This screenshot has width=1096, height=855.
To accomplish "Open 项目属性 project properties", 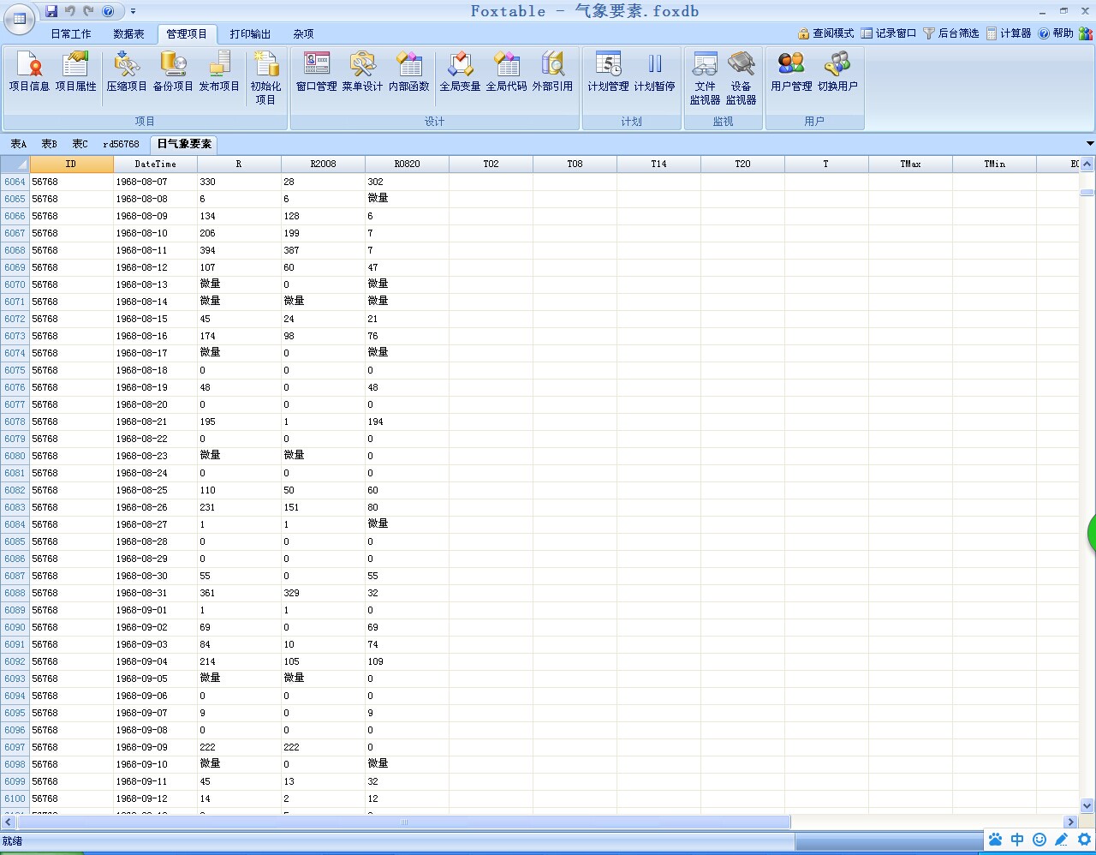I will coord(75,71).
